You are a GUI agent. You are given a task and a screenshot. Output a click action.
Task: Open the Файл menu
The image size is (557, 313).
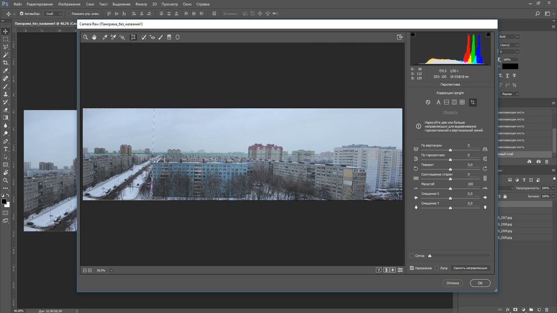[17, 4]
